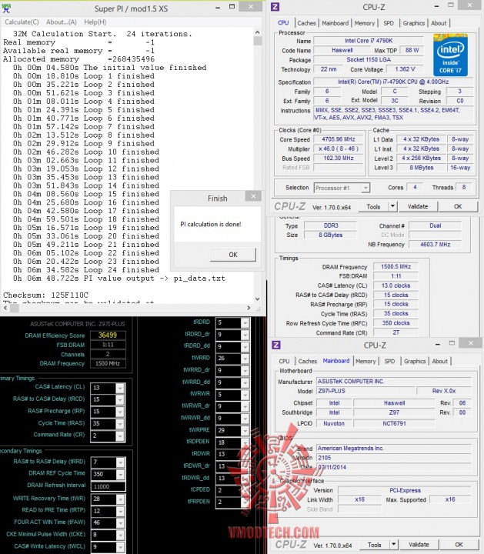Minimize the Super PI window
This screenshot has width=484, height=554.
tap(218, 8)
